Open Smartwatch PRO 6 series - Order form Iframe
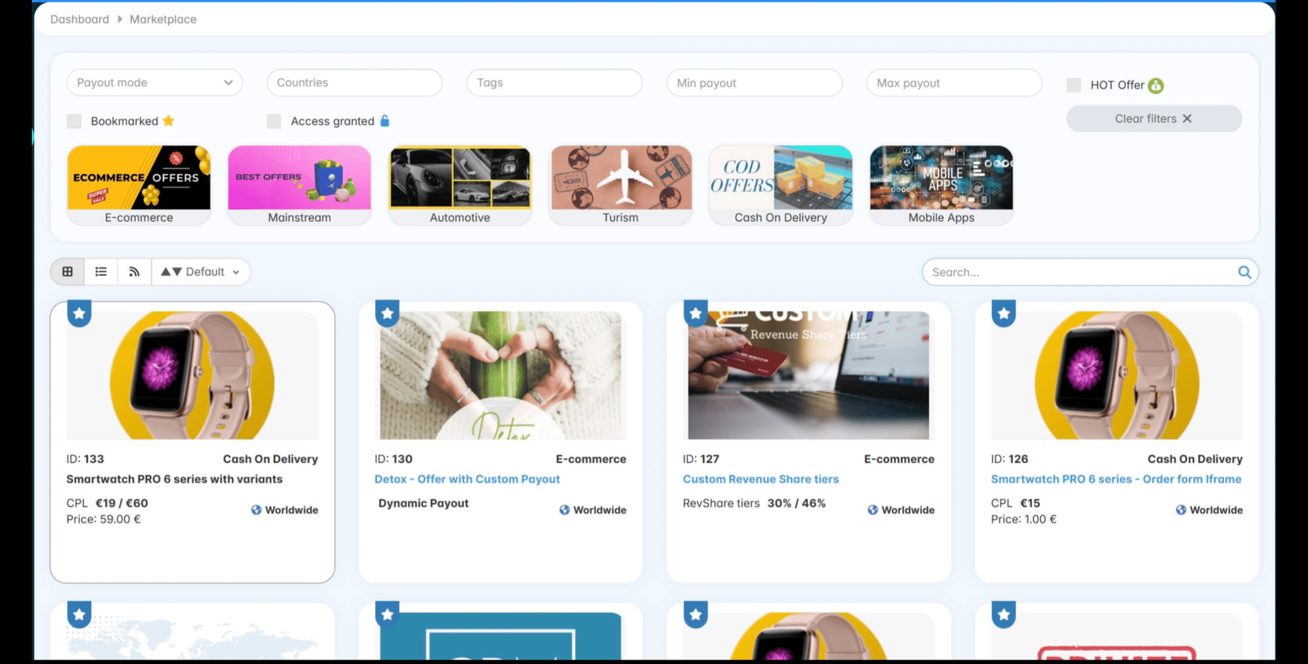The height and width of the screenshot is (664, 1308). point(1116,479)
